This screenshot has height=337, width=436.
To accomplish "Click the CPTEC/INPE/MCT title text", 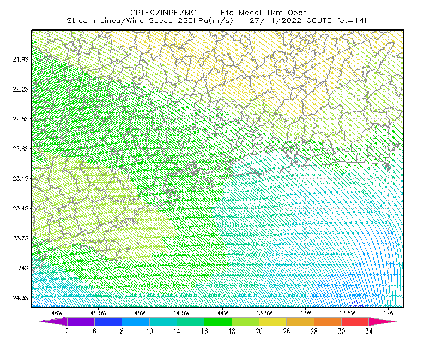I will [x=165, y=13].
